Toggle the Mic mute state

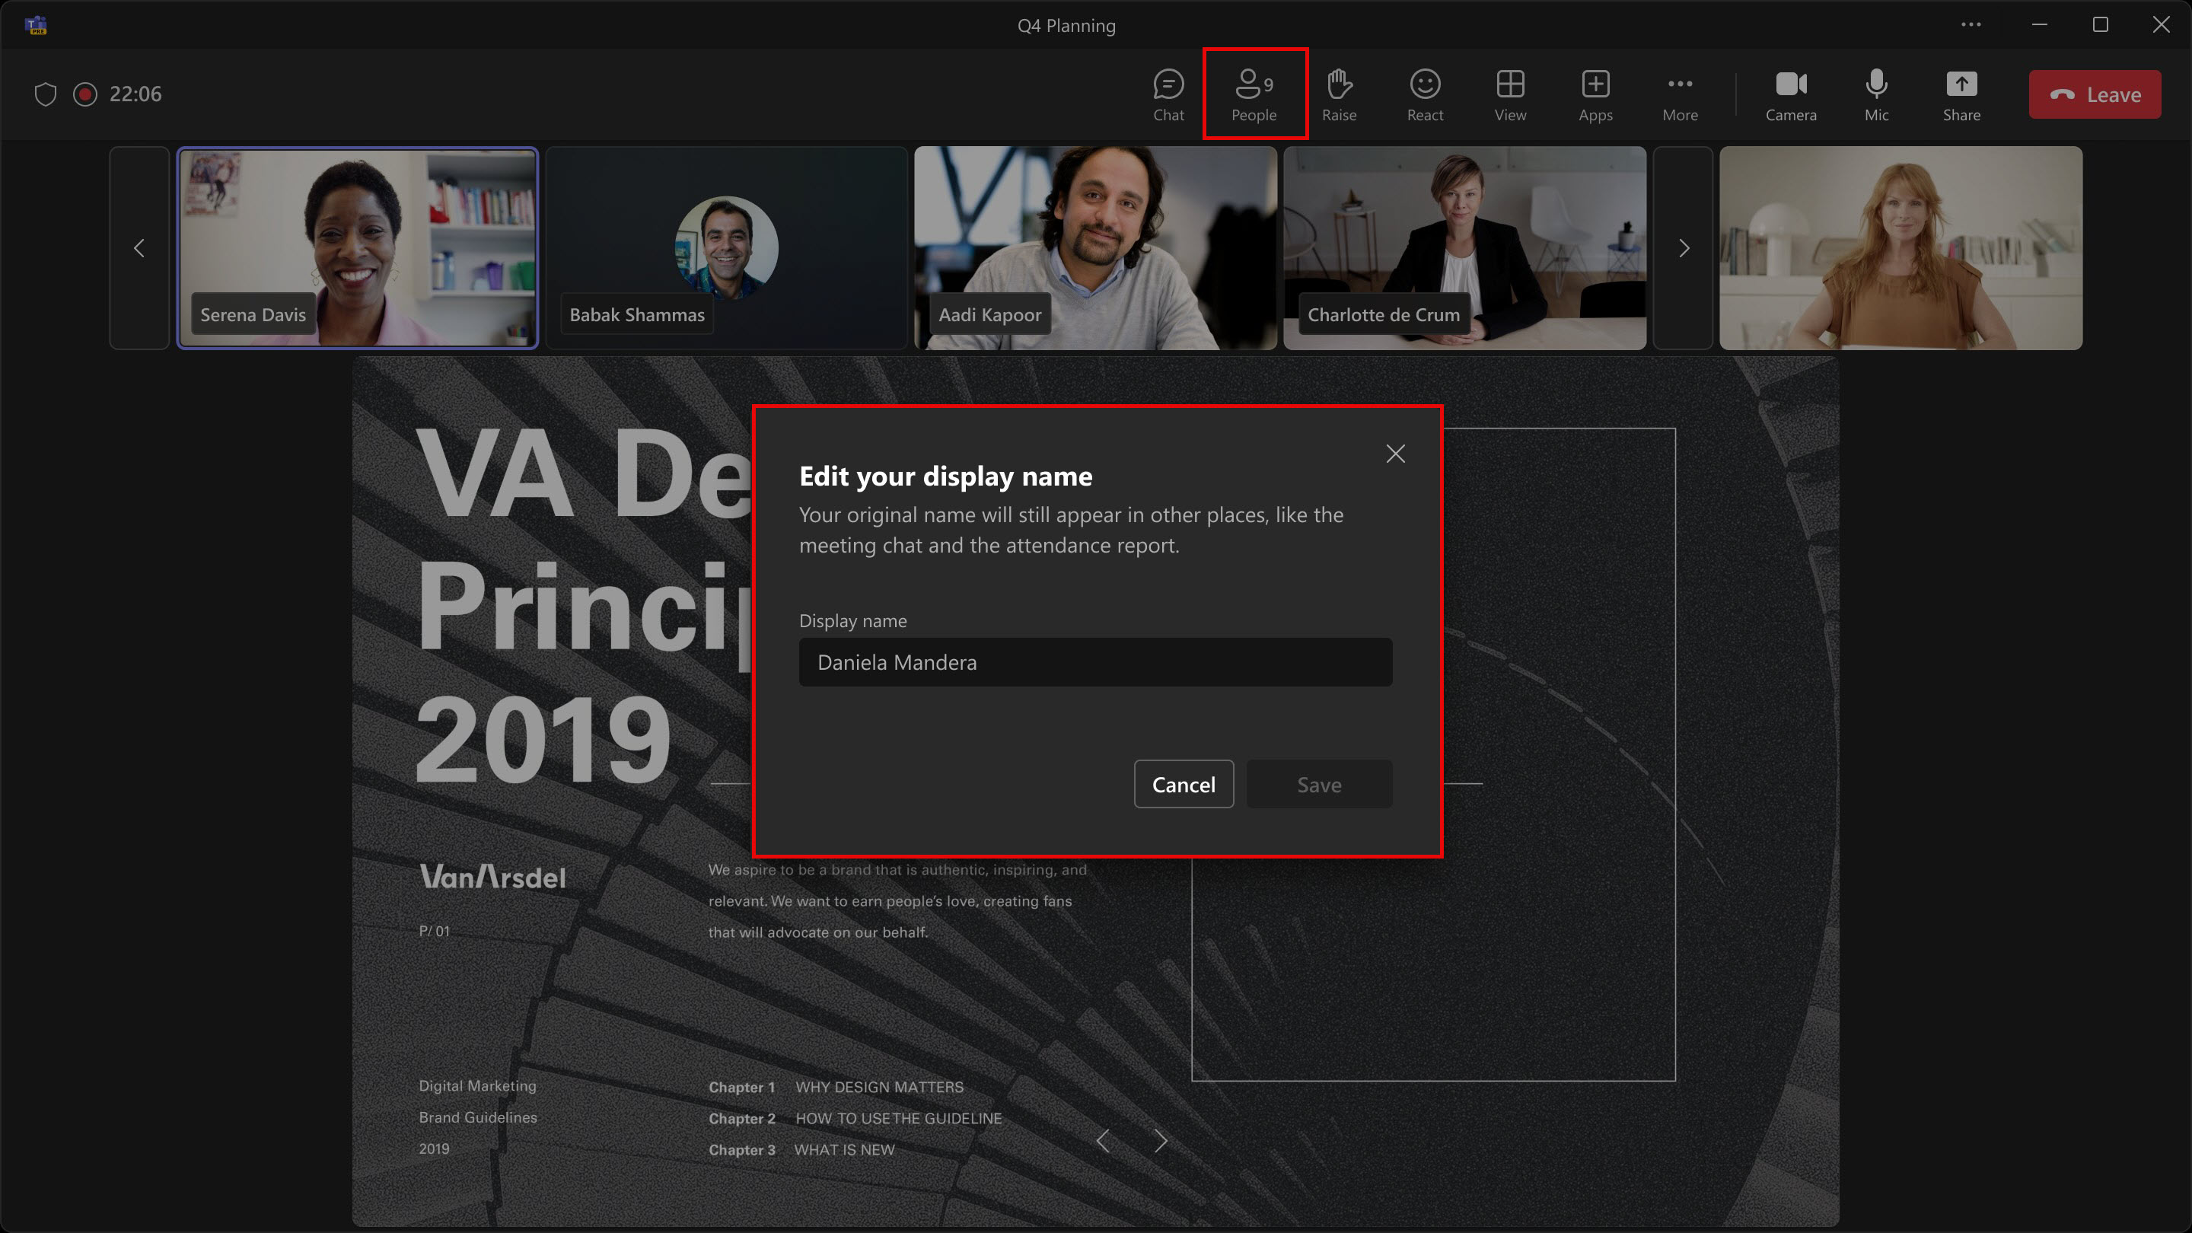coord(1875,94)
